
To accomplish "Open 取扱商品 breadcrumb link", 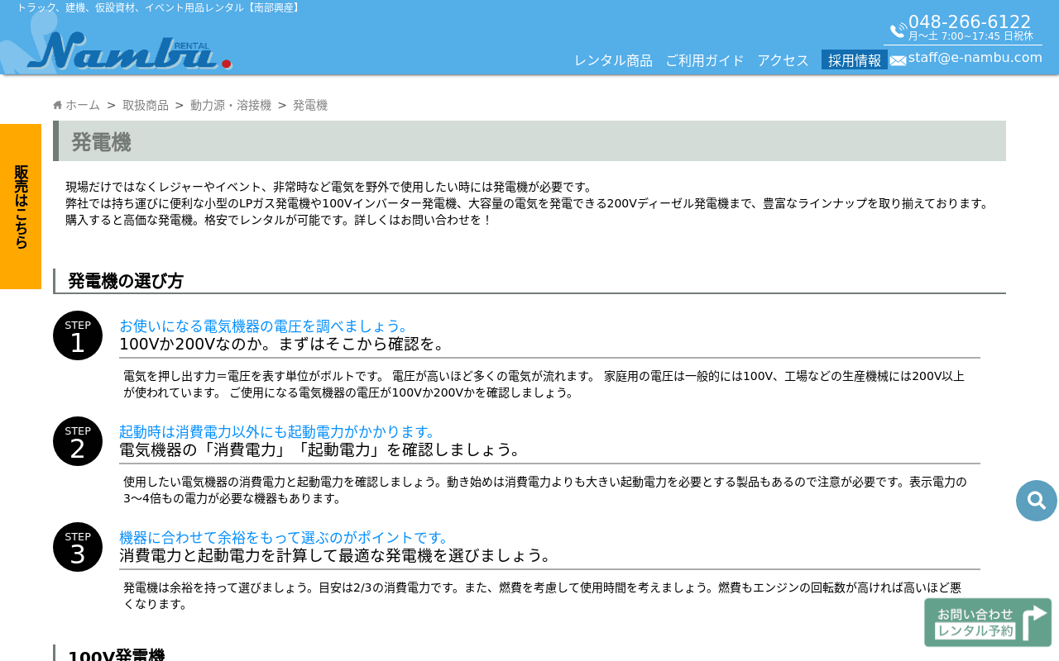I will (146, 105).
